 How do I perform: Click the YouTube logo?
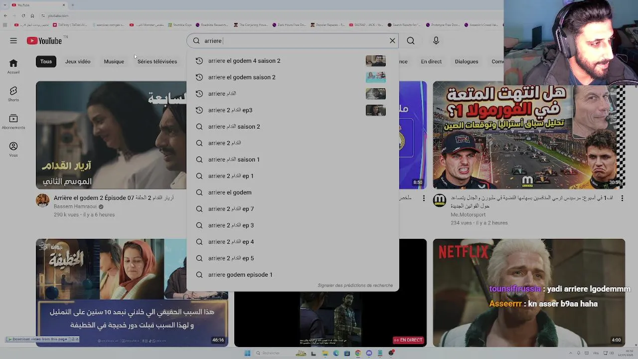pos(44,41)
